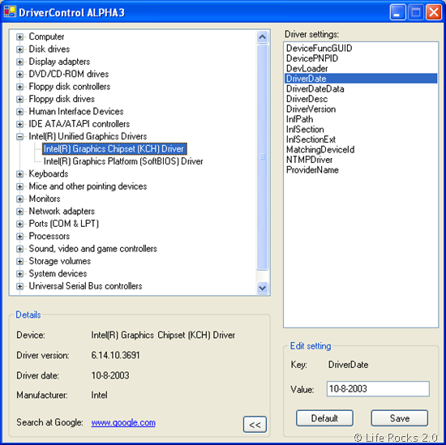The width and height of the screenshot is (446, 445).
Task: Expand Mice and other pointing devices
Action: [19, 186]
